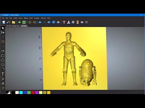Pick the green colour swatch
145x108 pixels.
click(29, 92)
